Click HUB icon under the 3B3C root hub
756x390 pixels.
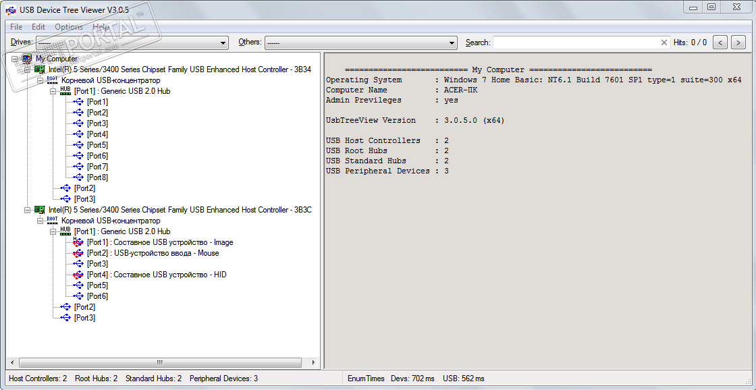click(66, 231)
